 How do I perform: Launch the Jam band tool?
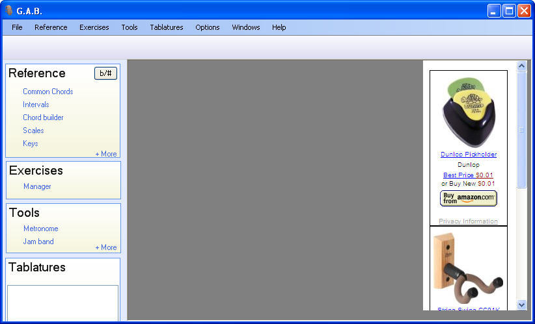[38, 242]
